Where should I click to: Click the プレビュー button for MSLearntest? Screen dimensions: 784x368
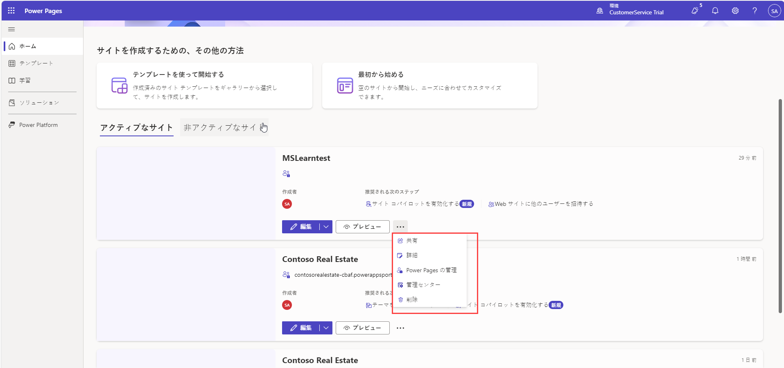(362, 227)
